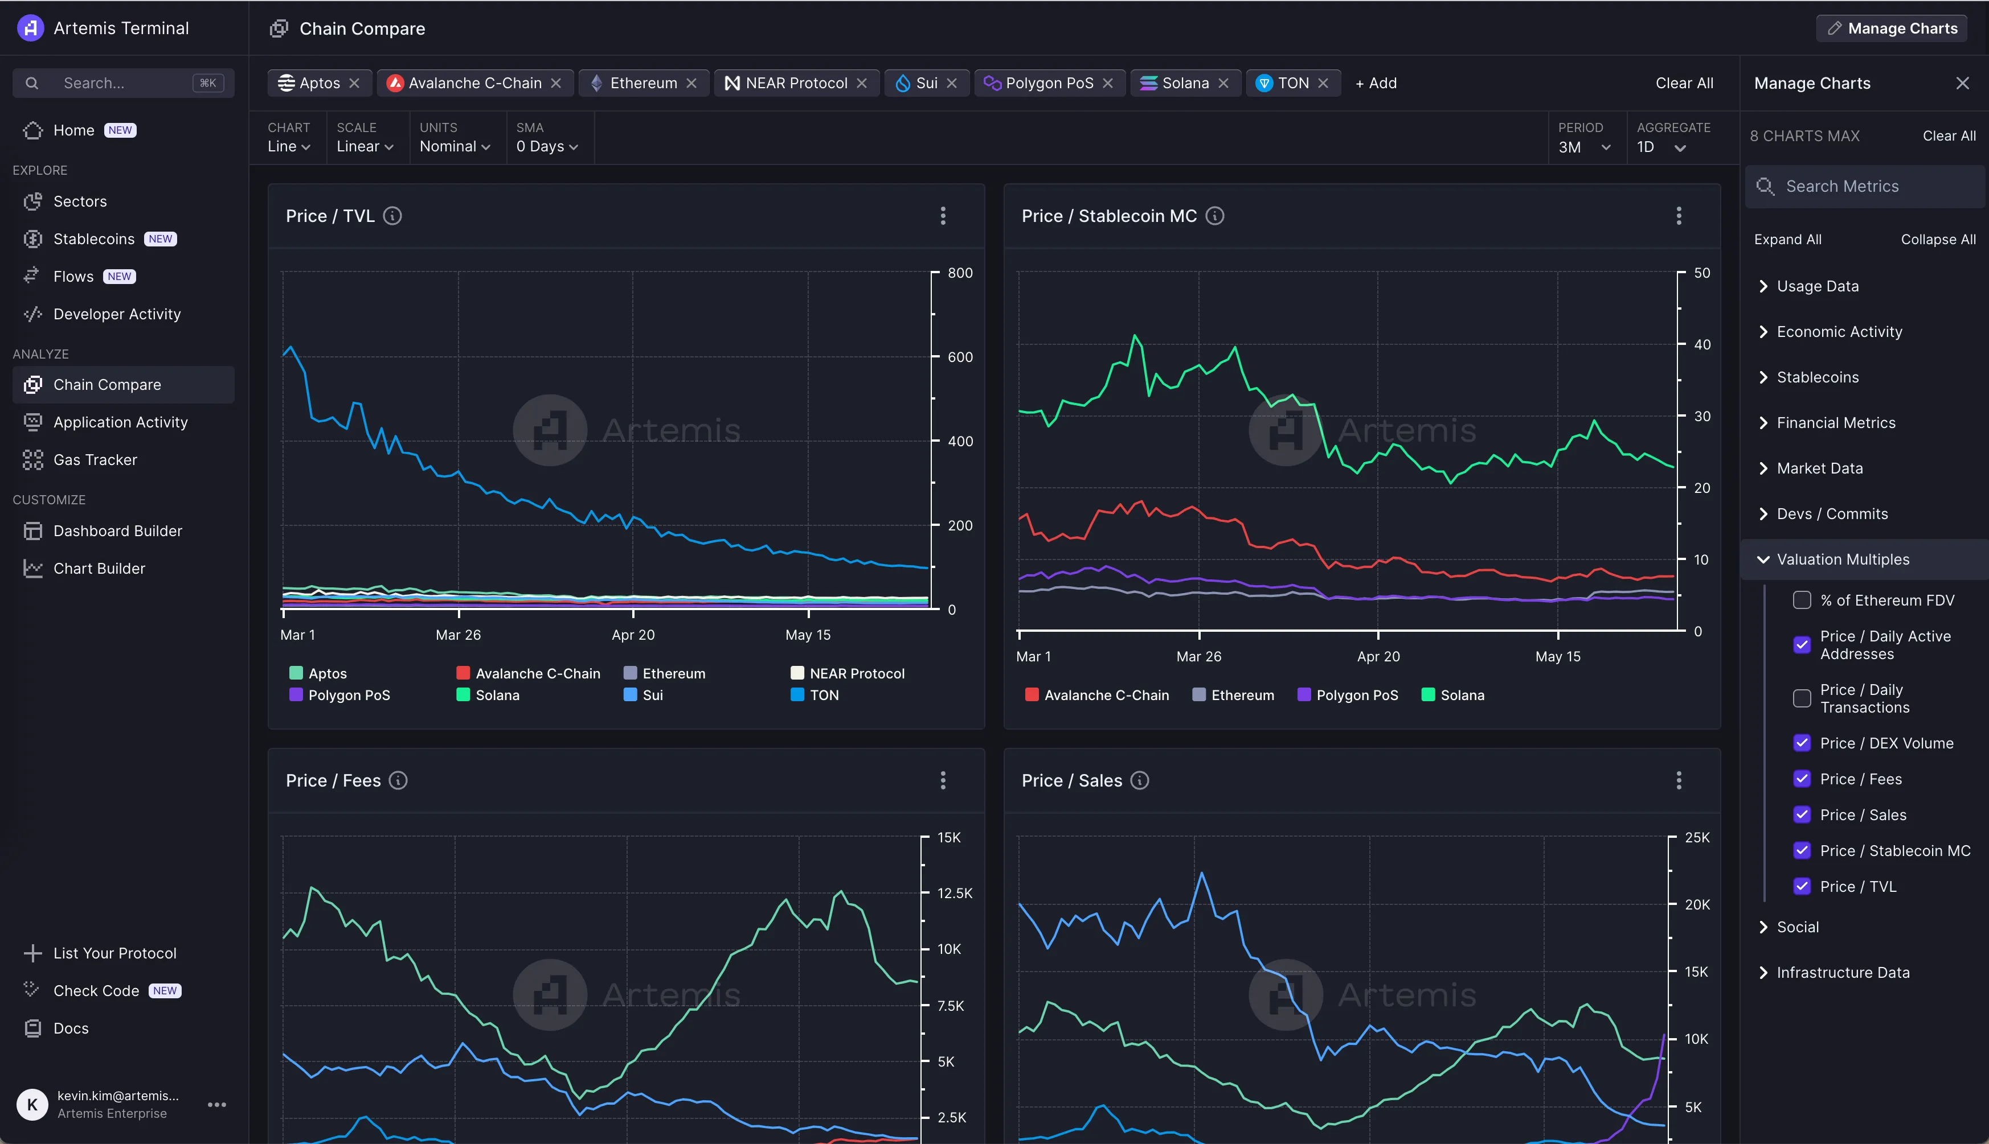Screen dimensions: 1989x1144
Task: Open Application Activity icon in sidebar
Action: [x=33, y=423]
